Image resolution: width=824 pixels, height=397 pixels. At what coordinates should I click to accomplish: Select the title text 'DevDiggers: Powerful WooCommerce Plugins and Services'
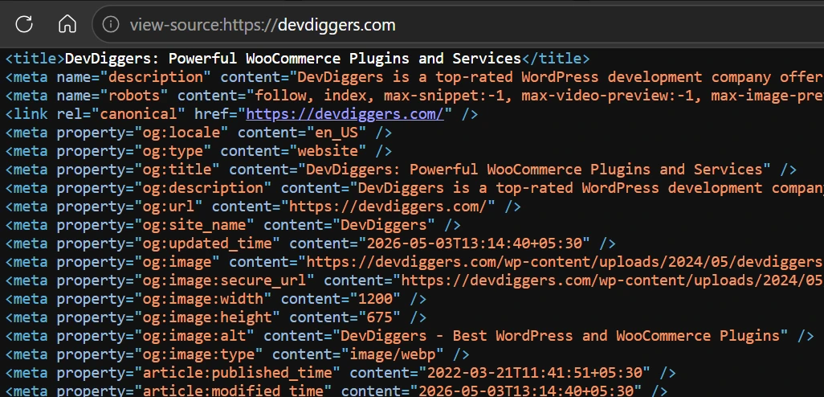point(292,59)
